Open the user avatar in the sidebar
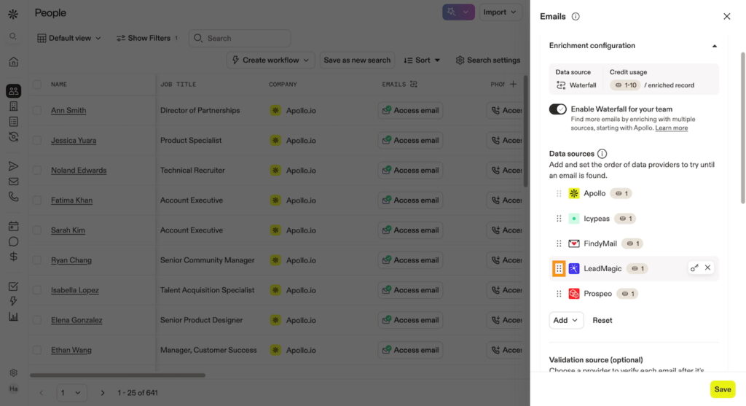 [13, 389]
